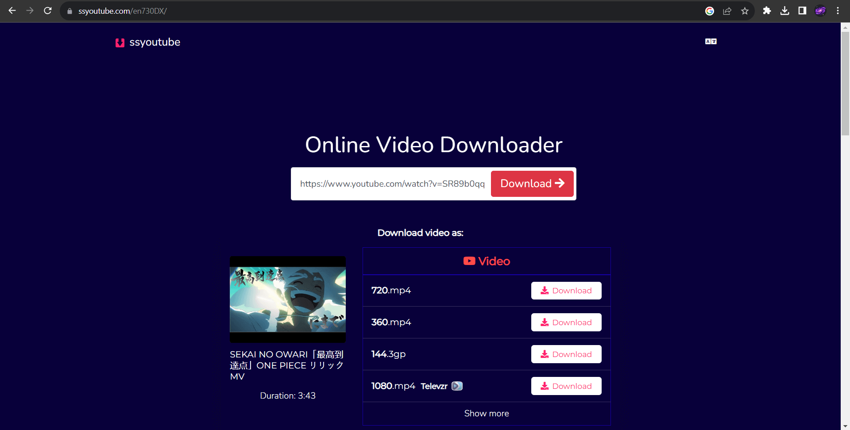Click the Video tab header

coord(487,261)
